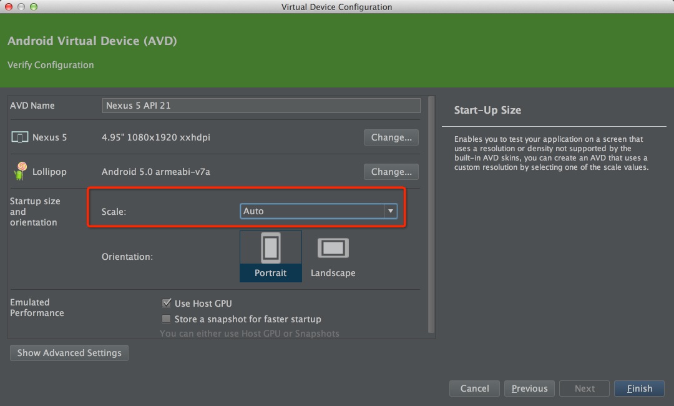The image size is (674, 406).
Task: Click the Landscape label text
Action: 333,273
